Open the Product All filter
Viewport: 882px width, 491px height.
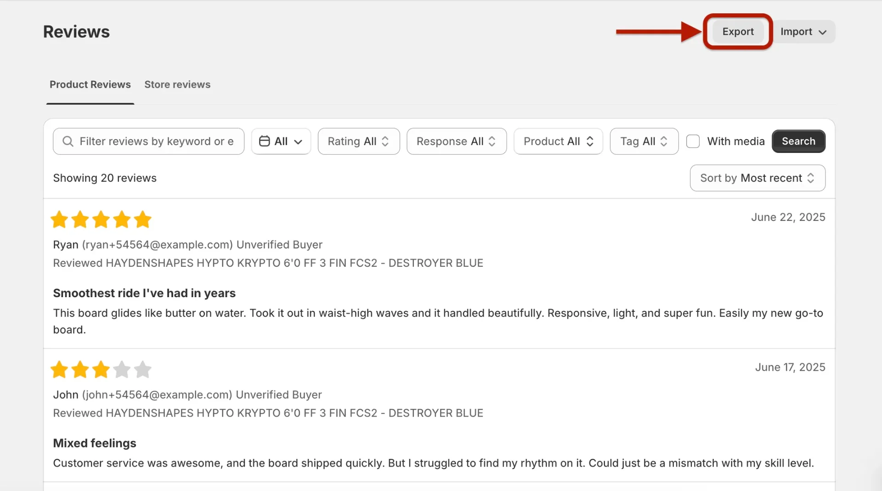[558, 141]
